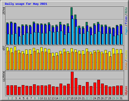Click day 29 on the x-axis
The height and width of the screenshot is (101, 129).
point(113,98)
